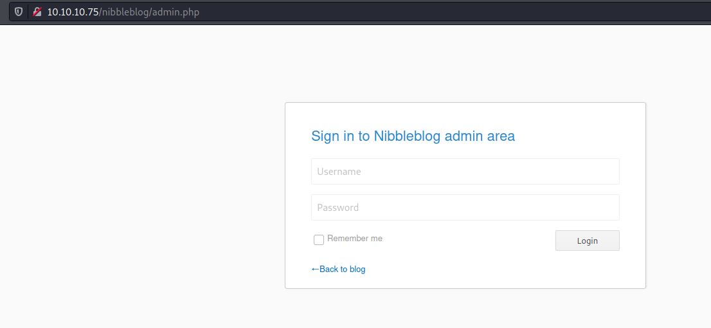711x328 pixels.
Task: Click the browser address bar
Action: click(x=363, y=12)
